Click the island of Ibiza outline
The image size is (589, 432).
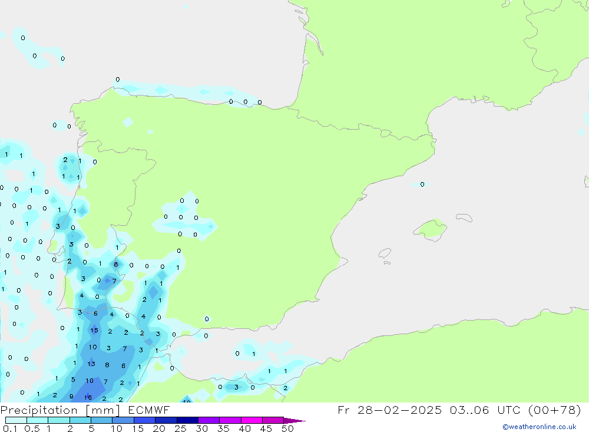tap(385, 253)
